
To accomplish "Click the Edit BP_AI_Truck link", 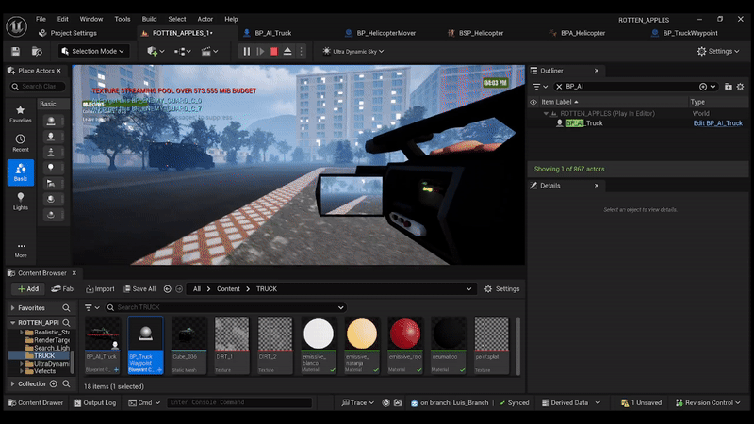I will point(717,123).
